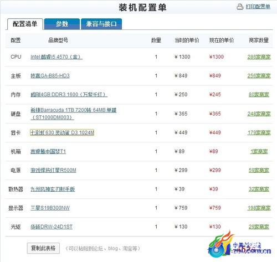Open the 威刚4GB DDR3 1600 memory link
This screenshot has height=262, width=277.
click(69, 95)
